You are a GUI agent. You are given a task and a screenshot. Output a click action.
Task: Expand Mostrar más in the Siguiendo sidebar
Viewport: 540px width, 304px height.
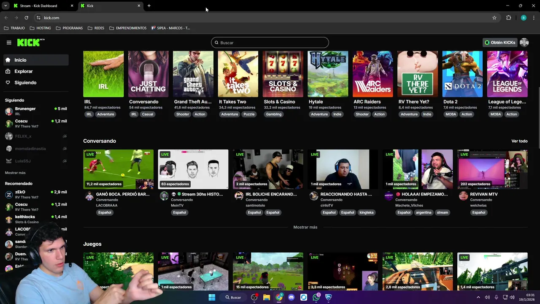click(15, 173)
